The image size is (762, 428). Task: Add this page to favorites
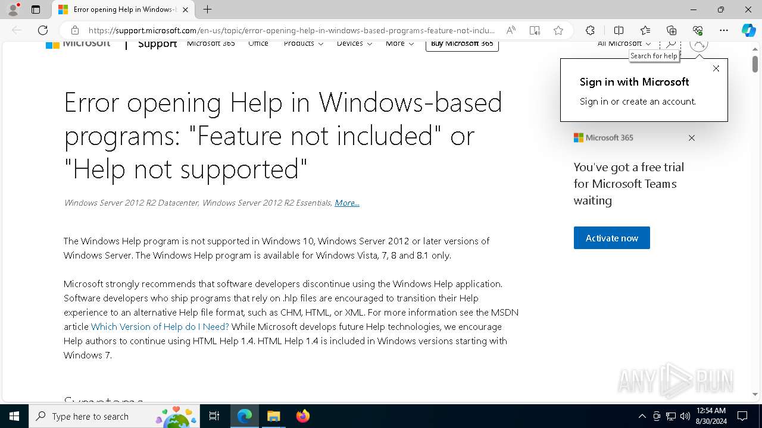[x=558, y=30]
